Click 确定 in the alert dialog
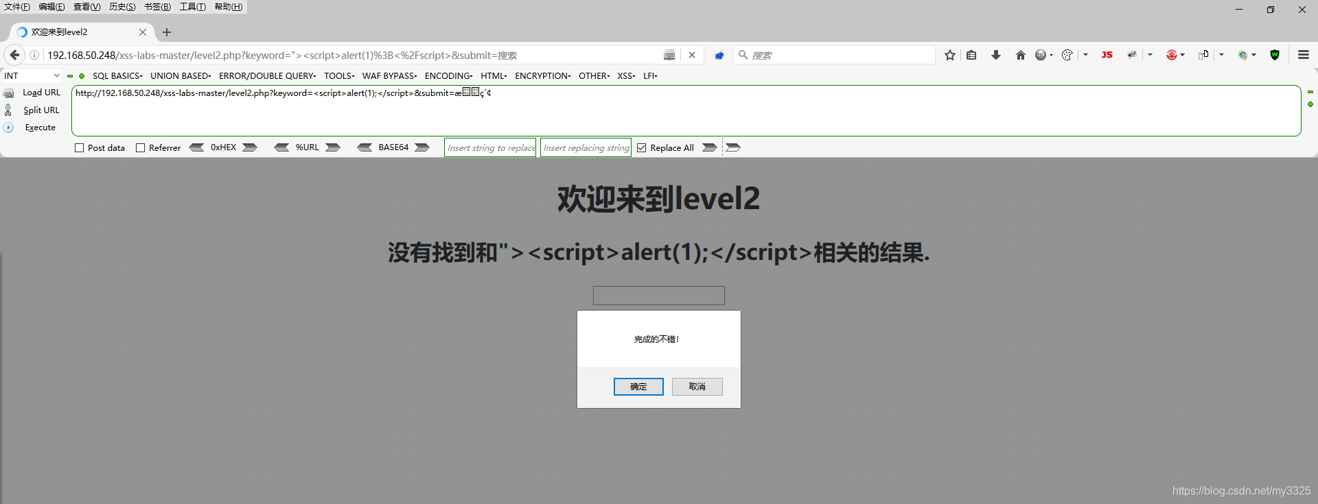 coord(638,387)
